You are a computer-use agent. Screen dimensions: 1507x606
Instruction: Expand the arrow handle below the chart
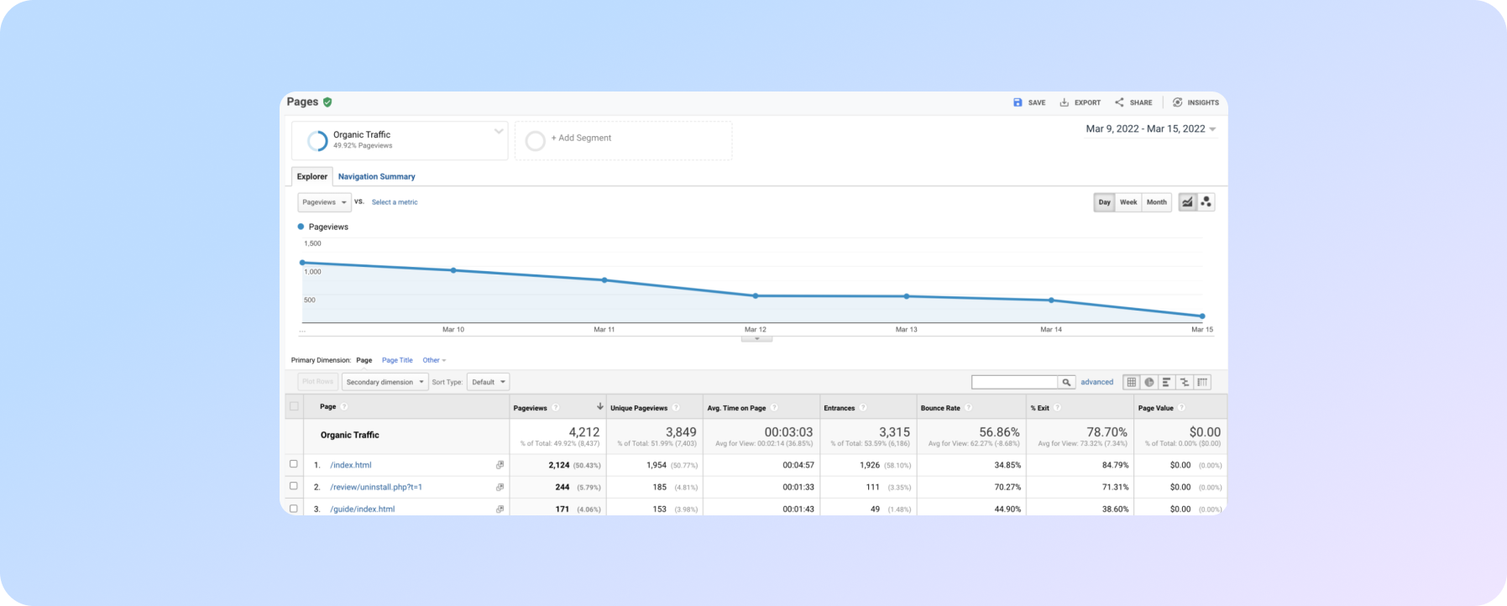pyautogui.click(x=756, y=339)
